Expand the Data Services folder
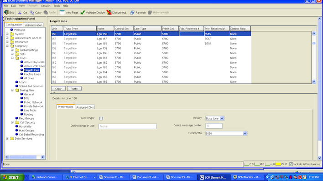 (x=7, y=138)
